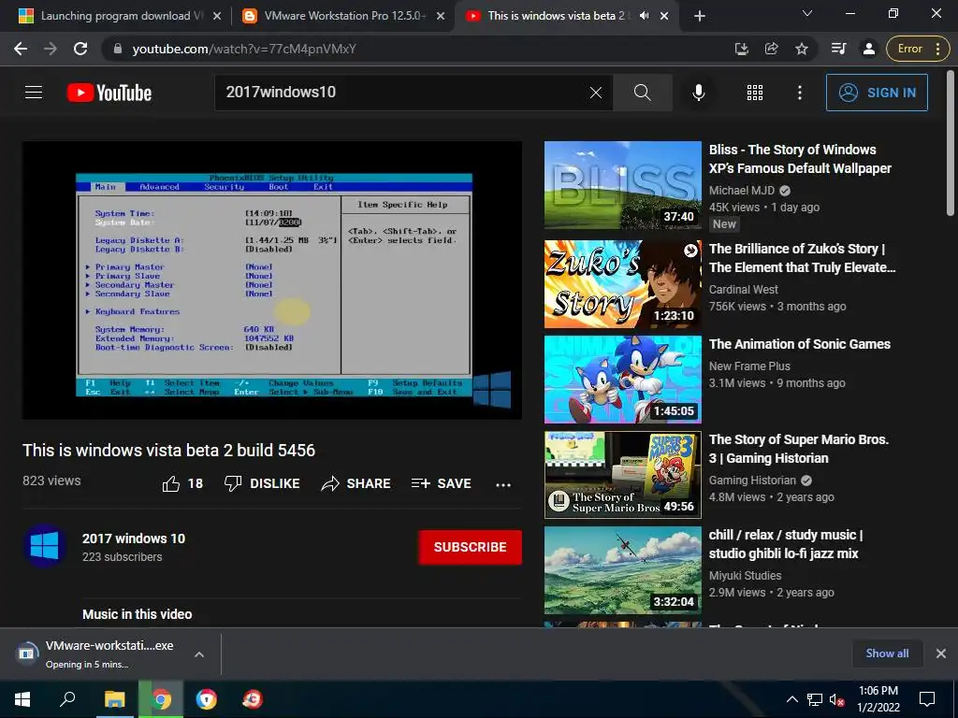958x718 pixels.
Task: Open Zuko's Story video thumbnail
Action: [x=622, y=284]
